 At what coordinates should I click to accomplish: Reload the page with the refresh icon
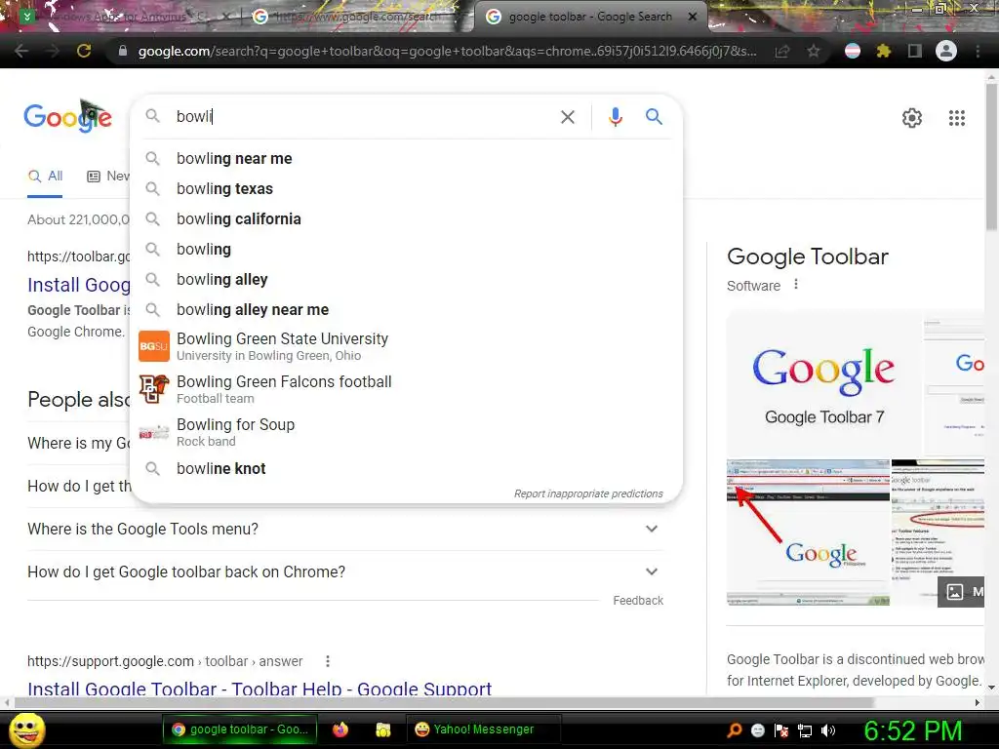click(84, 51)
